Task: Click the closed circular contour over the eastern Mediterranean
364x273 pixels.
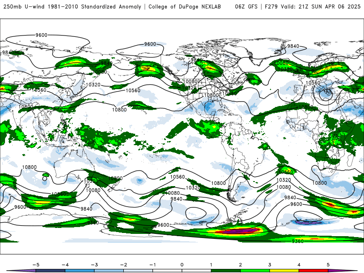Action: click(325, 94)
